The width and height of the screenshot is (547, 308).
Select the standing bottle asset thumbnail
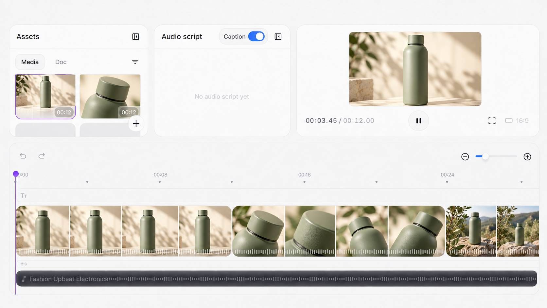pyautogui.click(x=45, y=96)
